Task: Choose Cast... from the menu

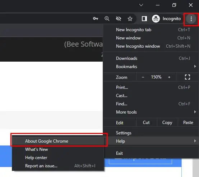Action: (151, 96)
